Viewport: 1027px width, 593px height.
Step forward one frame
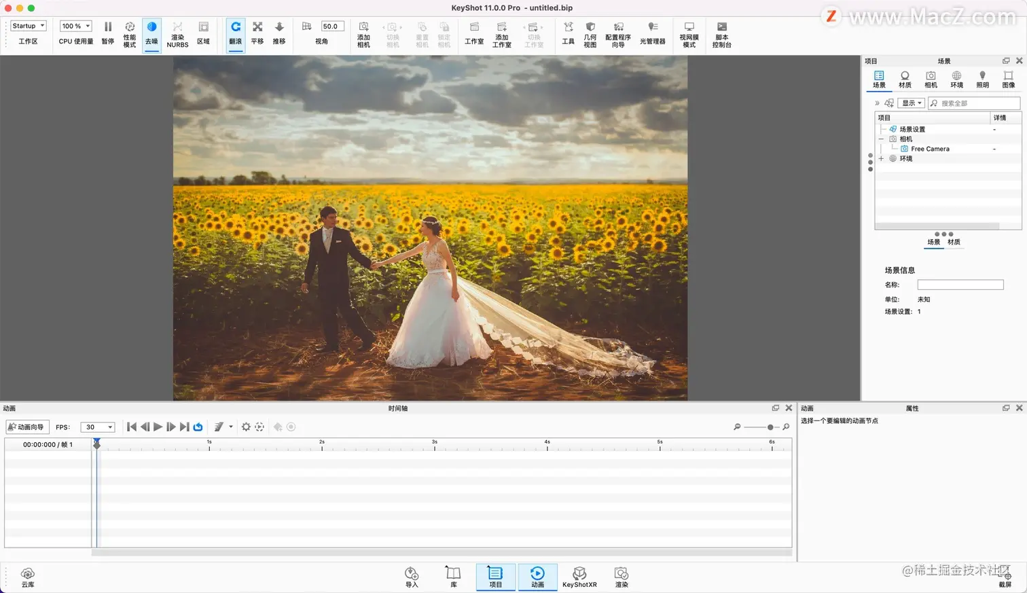[171, 427]
